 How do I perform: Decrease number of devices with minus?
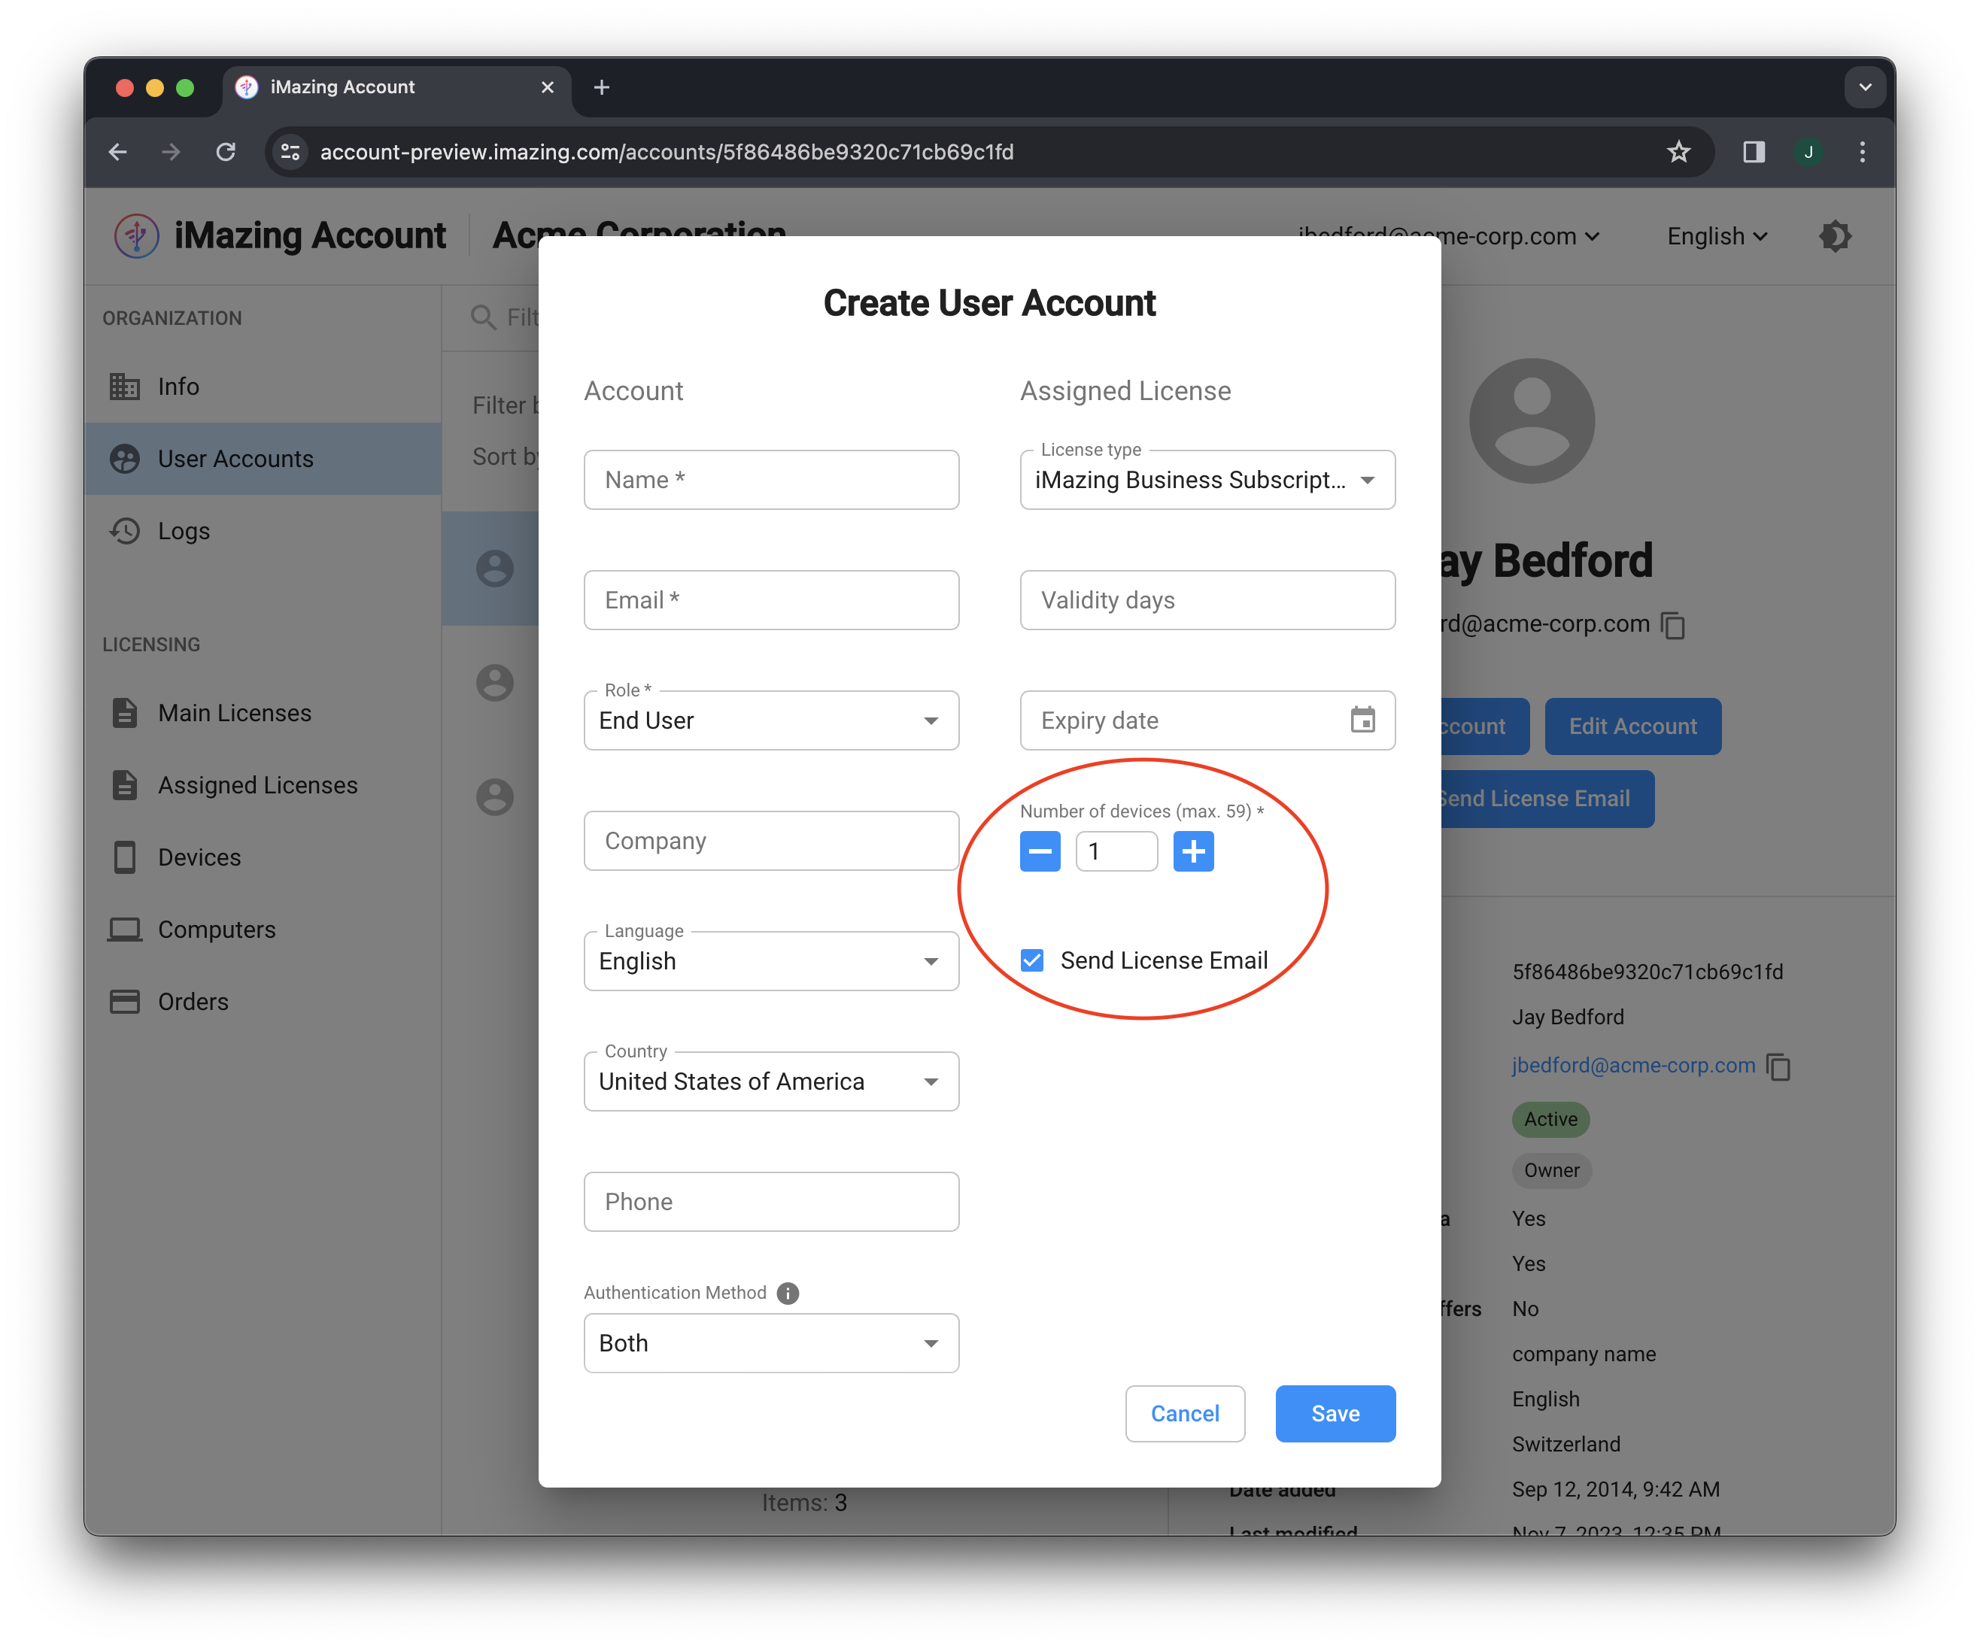coord(1040,851)
